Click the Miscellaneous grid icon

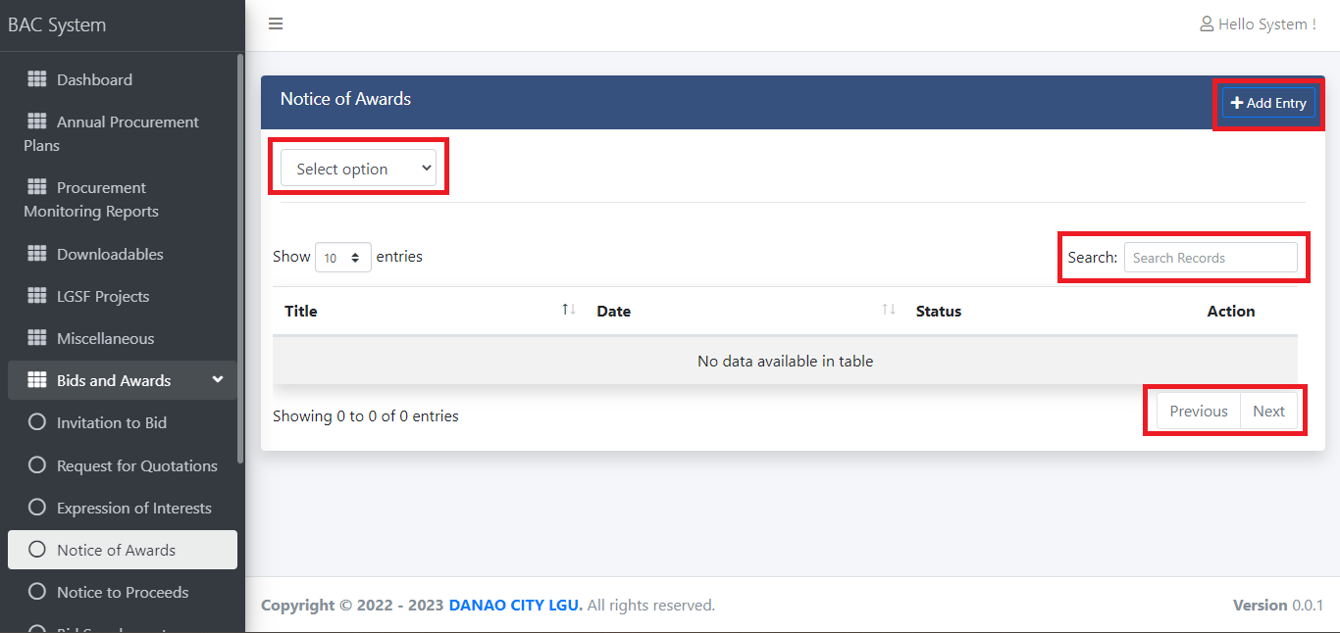(x=37, y=338)
